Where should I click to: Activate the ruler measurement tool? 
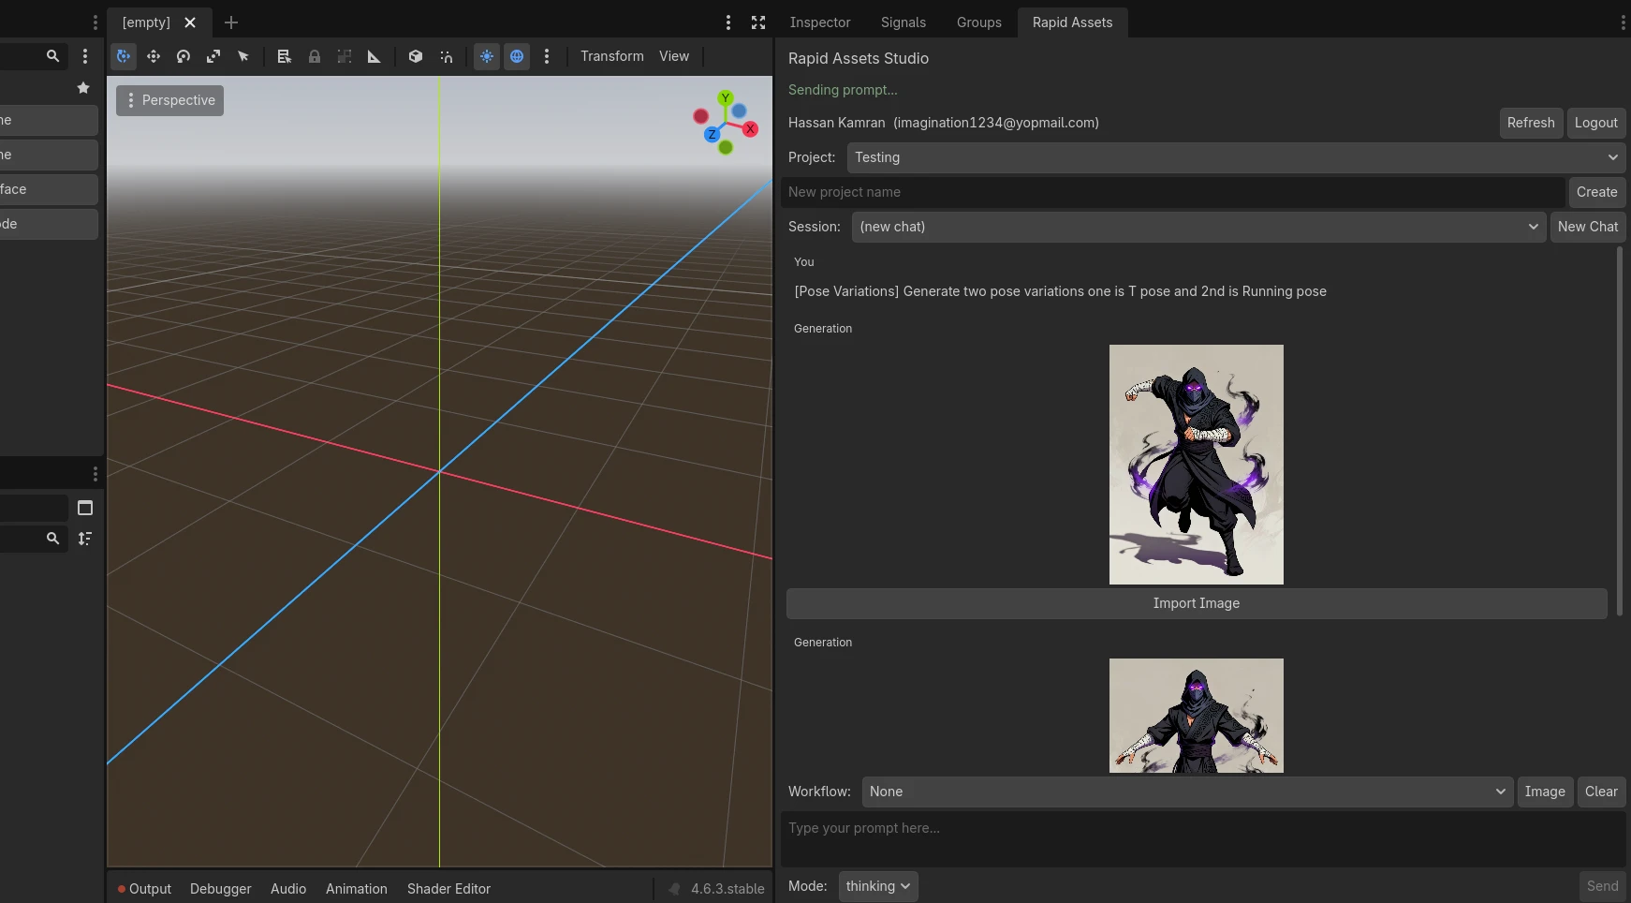(x=375, y=56)
